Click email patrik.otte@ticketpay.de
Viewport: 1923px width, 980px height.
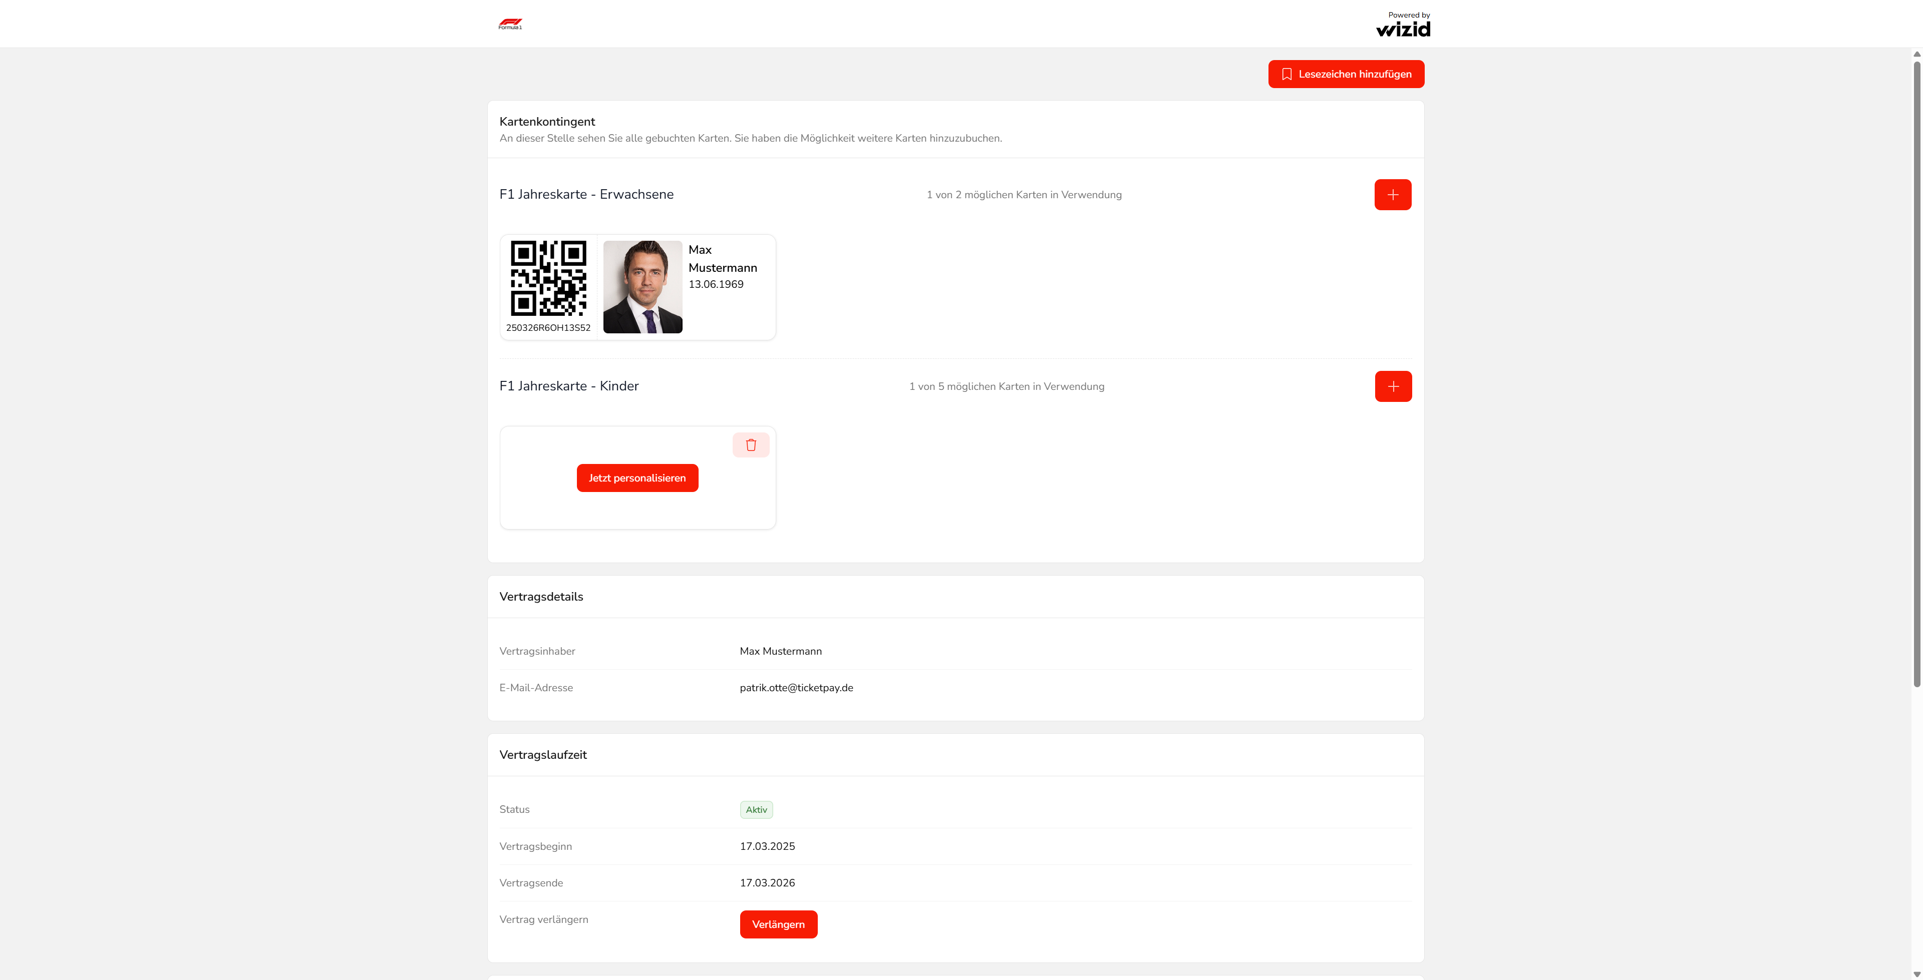coord(796,688)
